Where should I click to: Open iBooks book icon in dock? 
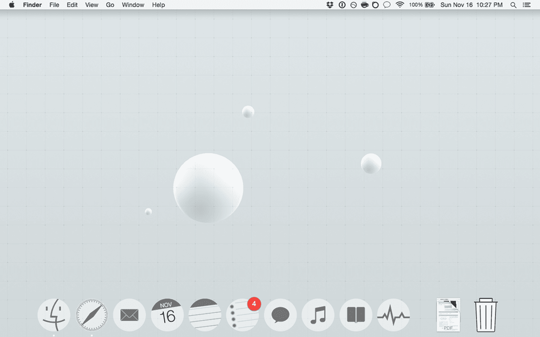(x=356, y=315)
